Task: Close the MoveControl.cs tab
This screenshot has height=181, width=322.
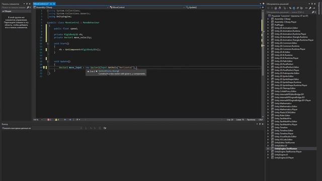Action: click(54, 4)
